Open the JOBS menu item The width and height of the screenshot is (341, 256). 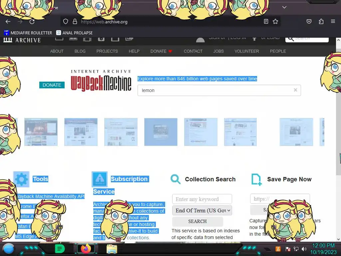(x=218, y=51)
